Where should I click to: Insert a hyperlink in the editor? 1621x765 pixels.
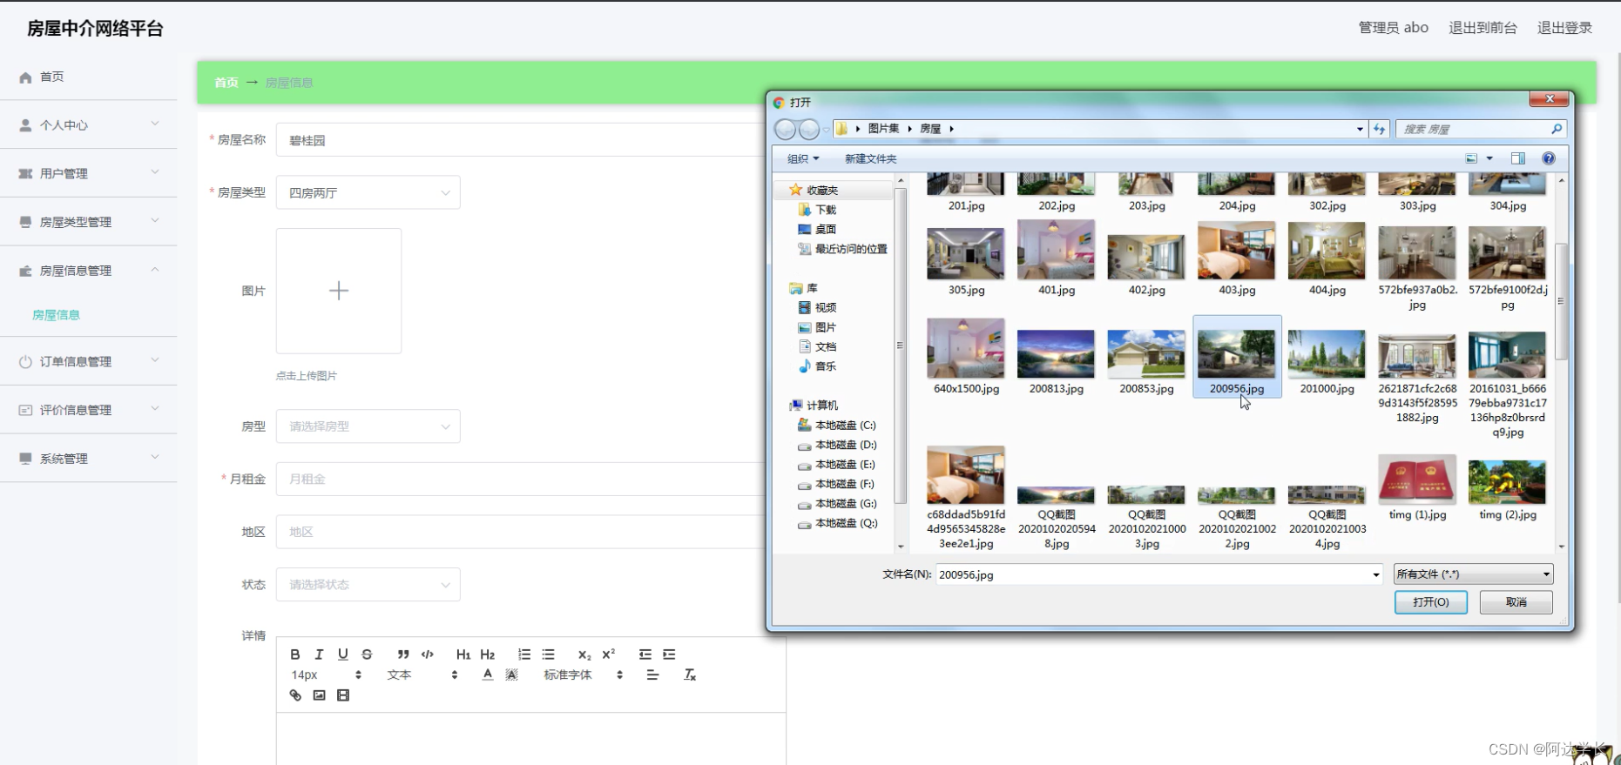295,695
